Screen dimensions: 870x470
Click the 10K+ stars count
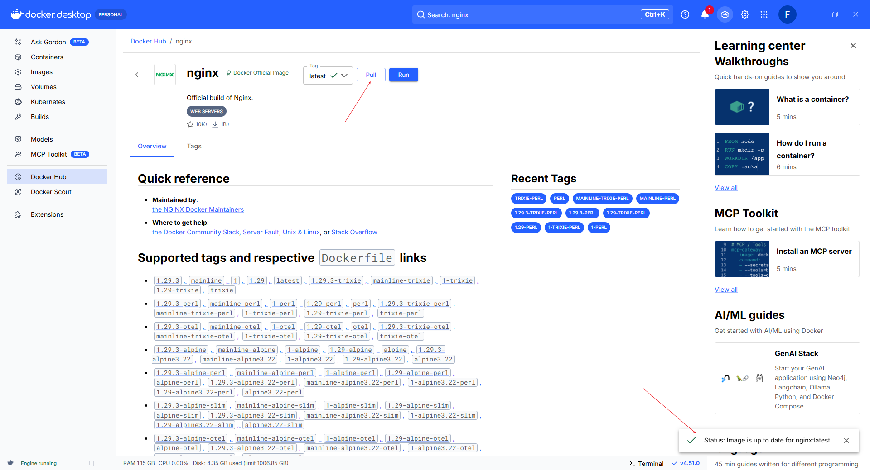pyautogui.click(x=198, y=124)
